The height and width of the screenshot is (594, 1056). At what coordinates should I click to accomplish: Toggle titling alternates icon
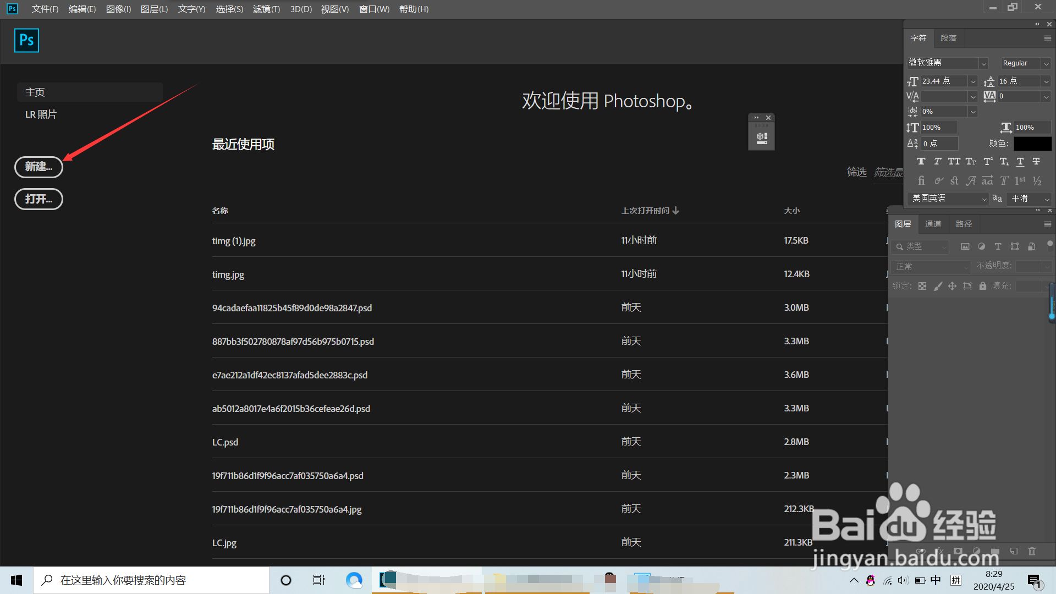(x=1004, y=180)
